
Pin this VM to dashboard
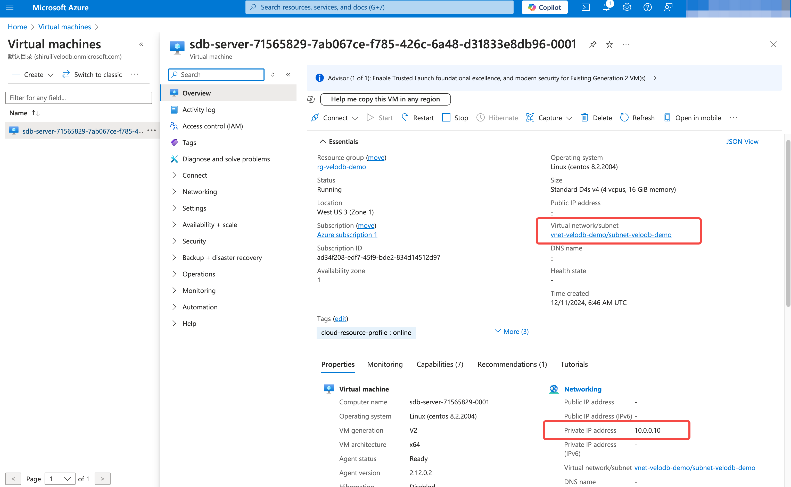click(x=592, y=45)
